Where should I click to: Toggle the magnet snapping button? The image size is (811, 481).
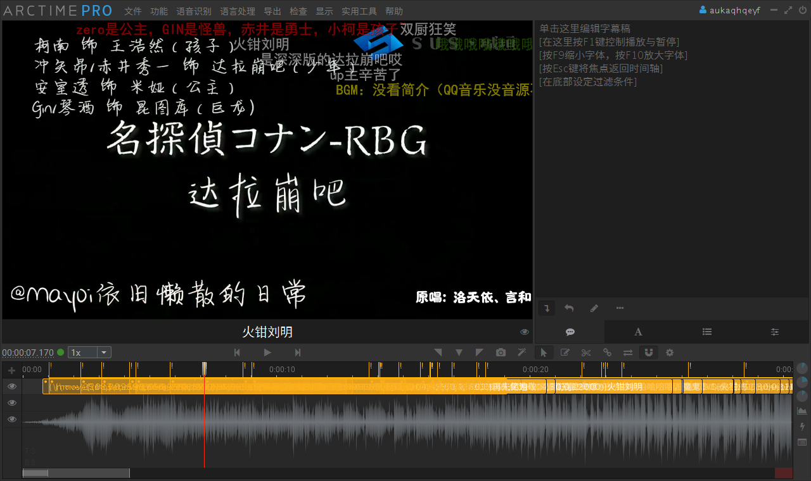(x=649, y=353)
